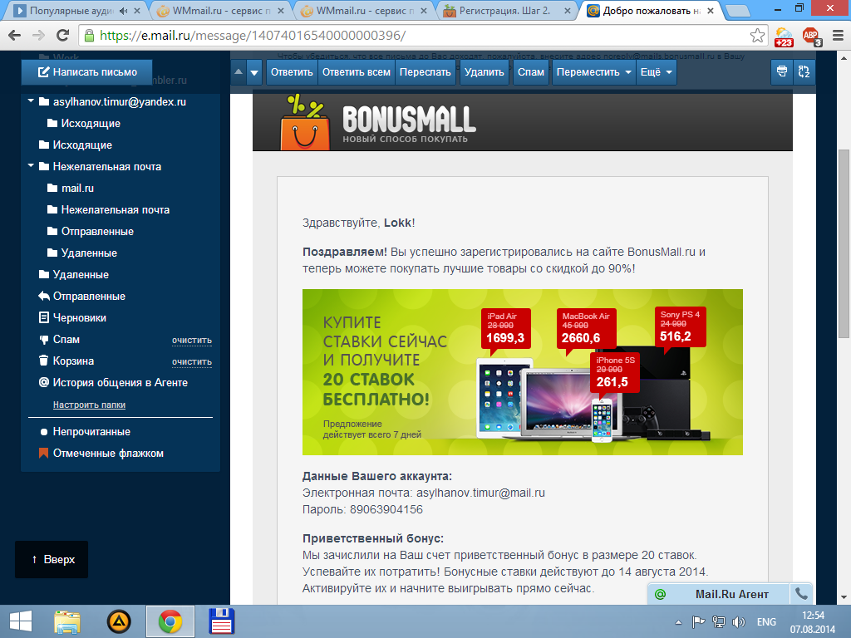
Task: Open the volume control in the system tray
Action: click(x=738, y=621)
